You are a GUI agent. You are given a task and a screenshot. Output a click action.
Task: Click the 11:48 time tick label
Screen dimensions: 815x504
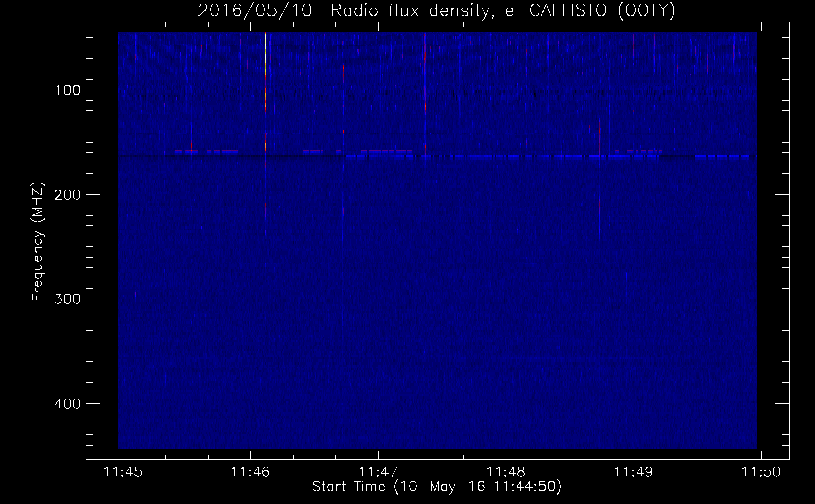506,472
